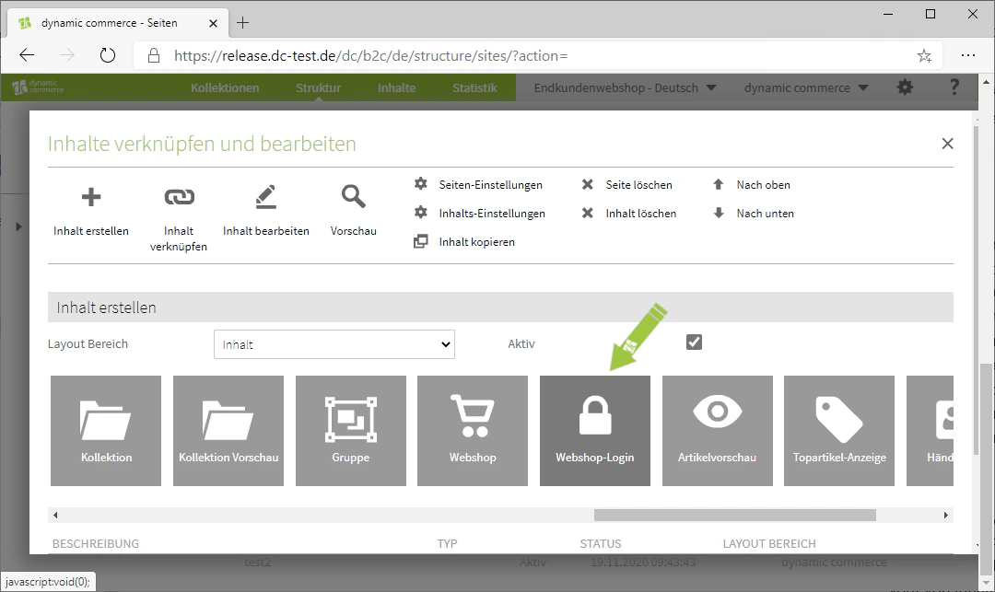Click Seite löschen
Screen dimensions: 995x592
pyautogui.click(x=627, y=184)
